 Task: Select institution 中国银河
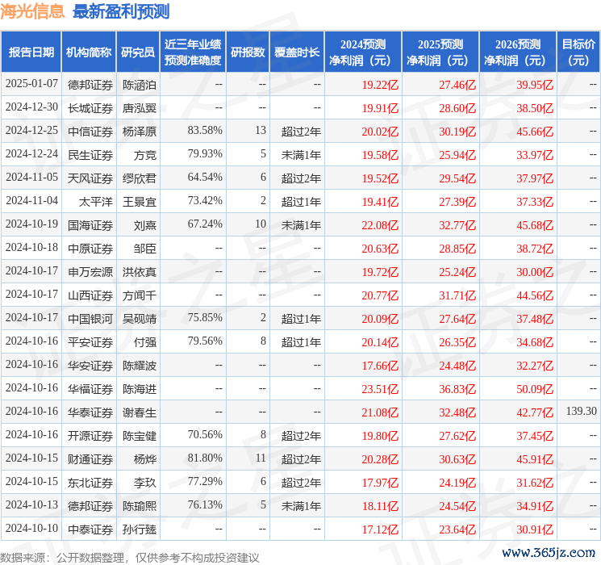[90, 319]
